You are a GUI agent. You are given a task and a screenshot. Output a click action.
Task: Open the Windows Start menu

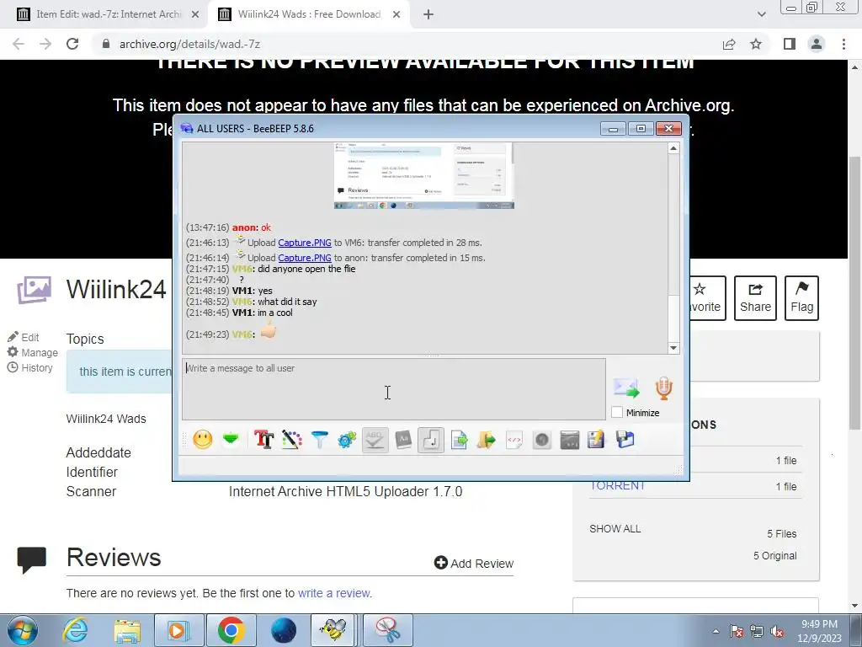point(22,630)
